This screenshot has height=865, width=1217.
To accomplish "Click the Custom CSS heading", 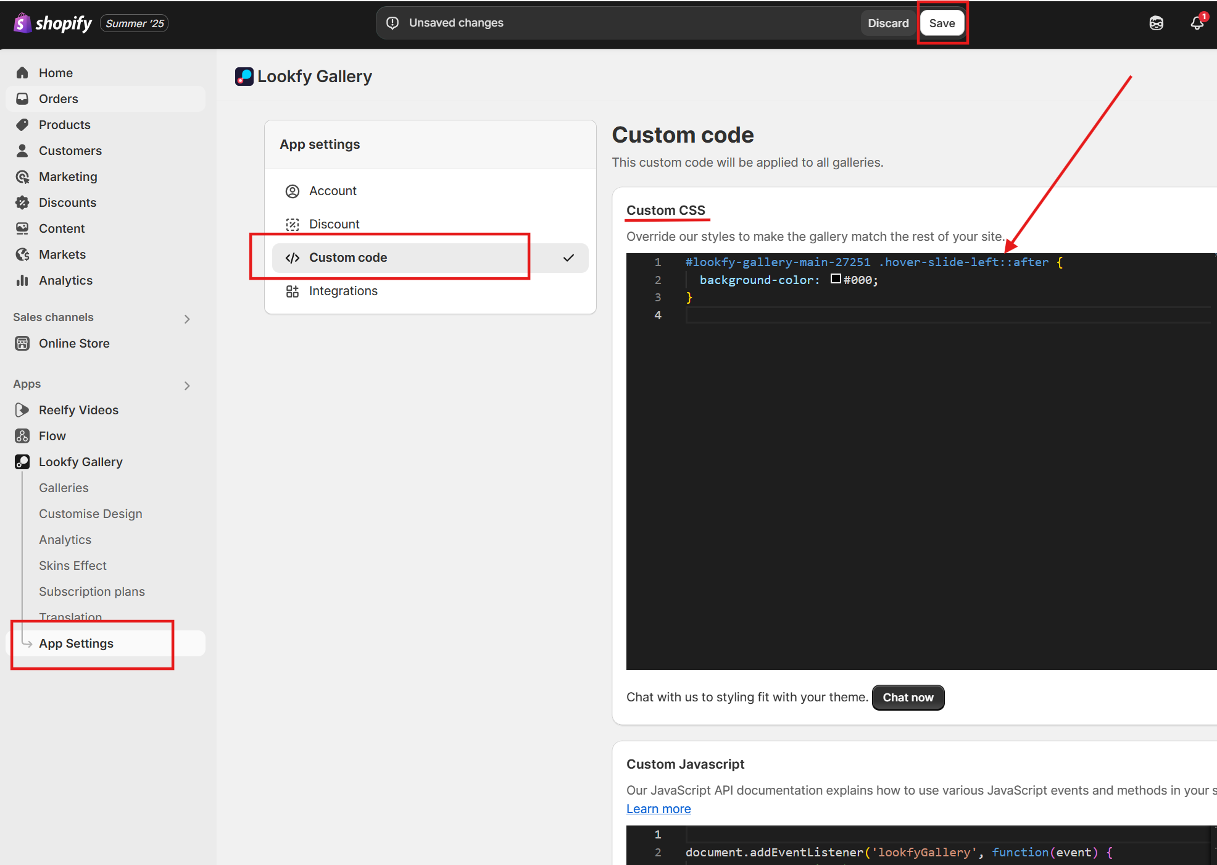I will click(665, 211).
